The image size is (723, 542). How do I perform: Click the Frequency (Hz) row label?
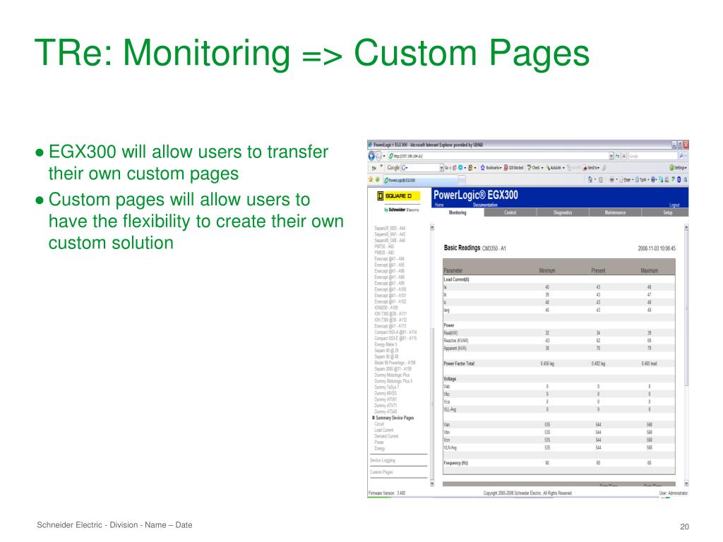[455, 463]
